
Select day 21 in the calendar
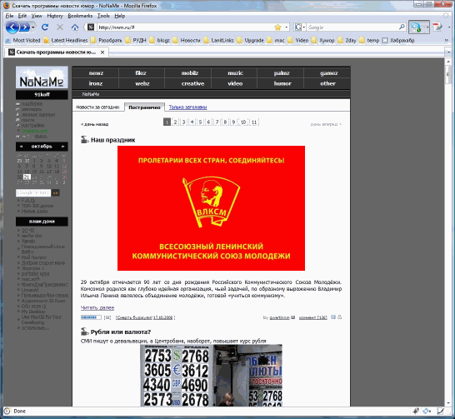27,177
